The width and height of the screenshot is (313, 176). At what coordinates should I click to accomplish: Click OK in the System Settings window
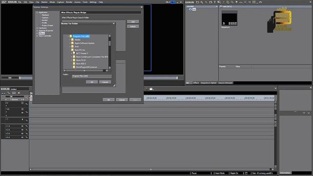coord(109,100)
